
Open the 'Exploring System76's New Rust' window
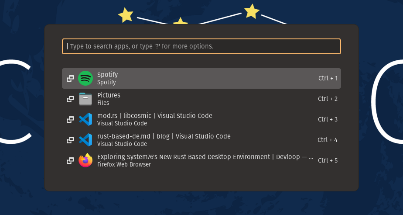click(x=205, y=157)
